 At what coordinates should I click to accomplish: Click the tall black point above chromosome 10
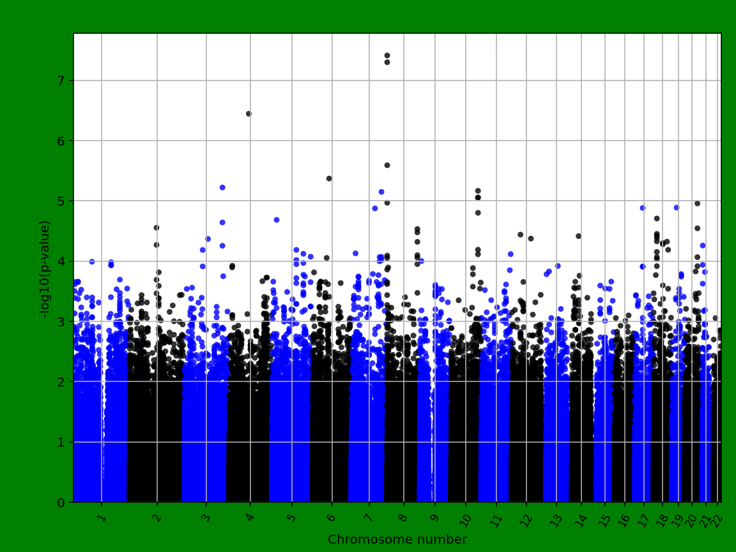(x=478, y=190)
